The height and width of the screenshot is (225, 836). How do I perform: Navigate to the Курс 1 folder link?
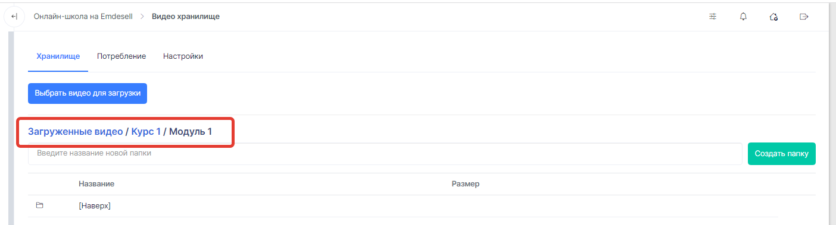[146, 132]
